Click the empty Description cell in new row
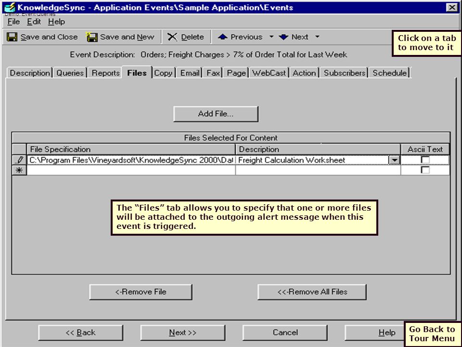 tap(318, 170)
